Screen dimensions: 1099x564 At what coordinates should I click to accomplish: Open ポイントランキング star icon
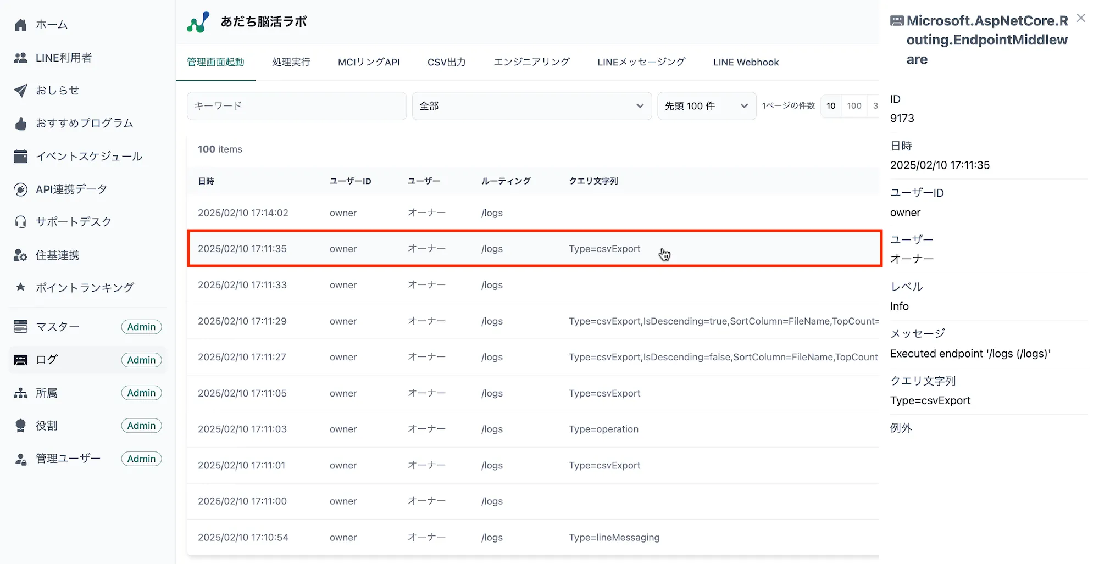tap(20, 287)
